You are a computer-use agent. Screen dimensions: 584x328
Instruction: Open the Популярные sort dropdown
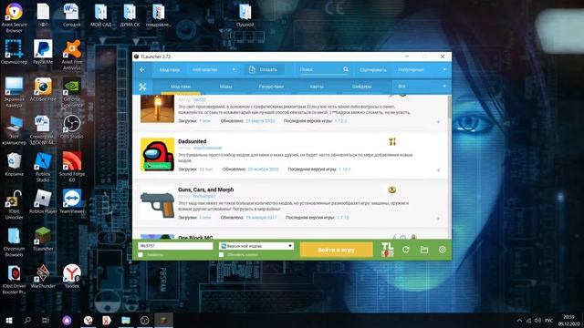pyautogui.click(x=422, y=69)
